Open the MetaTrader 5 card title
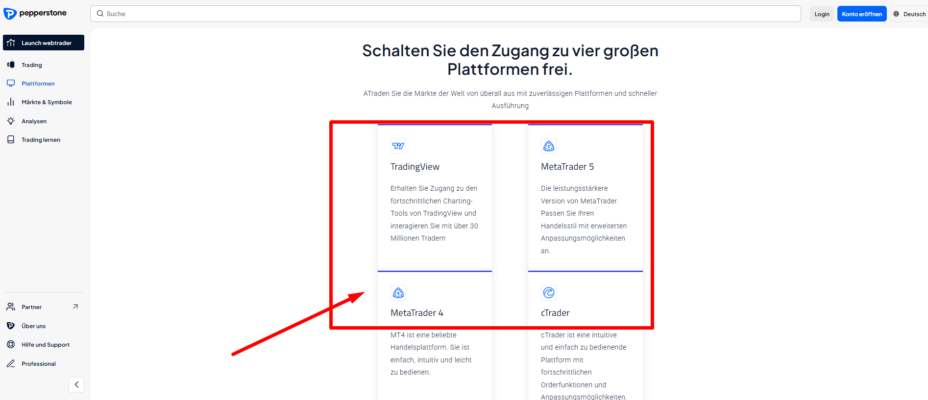This screenshot has width=928, height=400. (567, 167)
